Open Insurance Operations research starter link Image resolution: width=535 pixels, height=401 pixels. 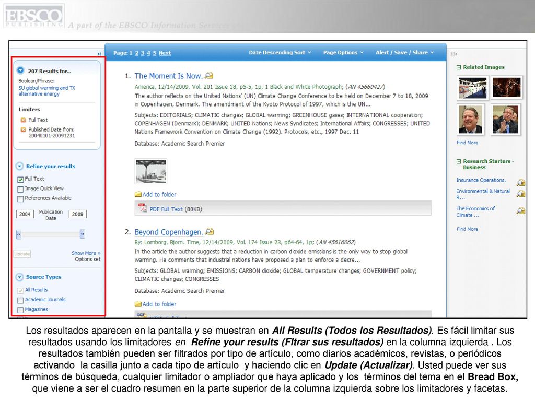(481, 180)
